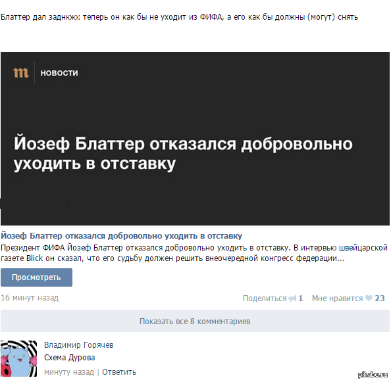The width and height of the screenshot is (391, 382).
Task: Click the heart like icon
Action: click(369, 298)
